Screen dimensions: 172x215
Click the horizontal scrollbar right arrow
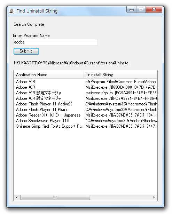[154, 198]
